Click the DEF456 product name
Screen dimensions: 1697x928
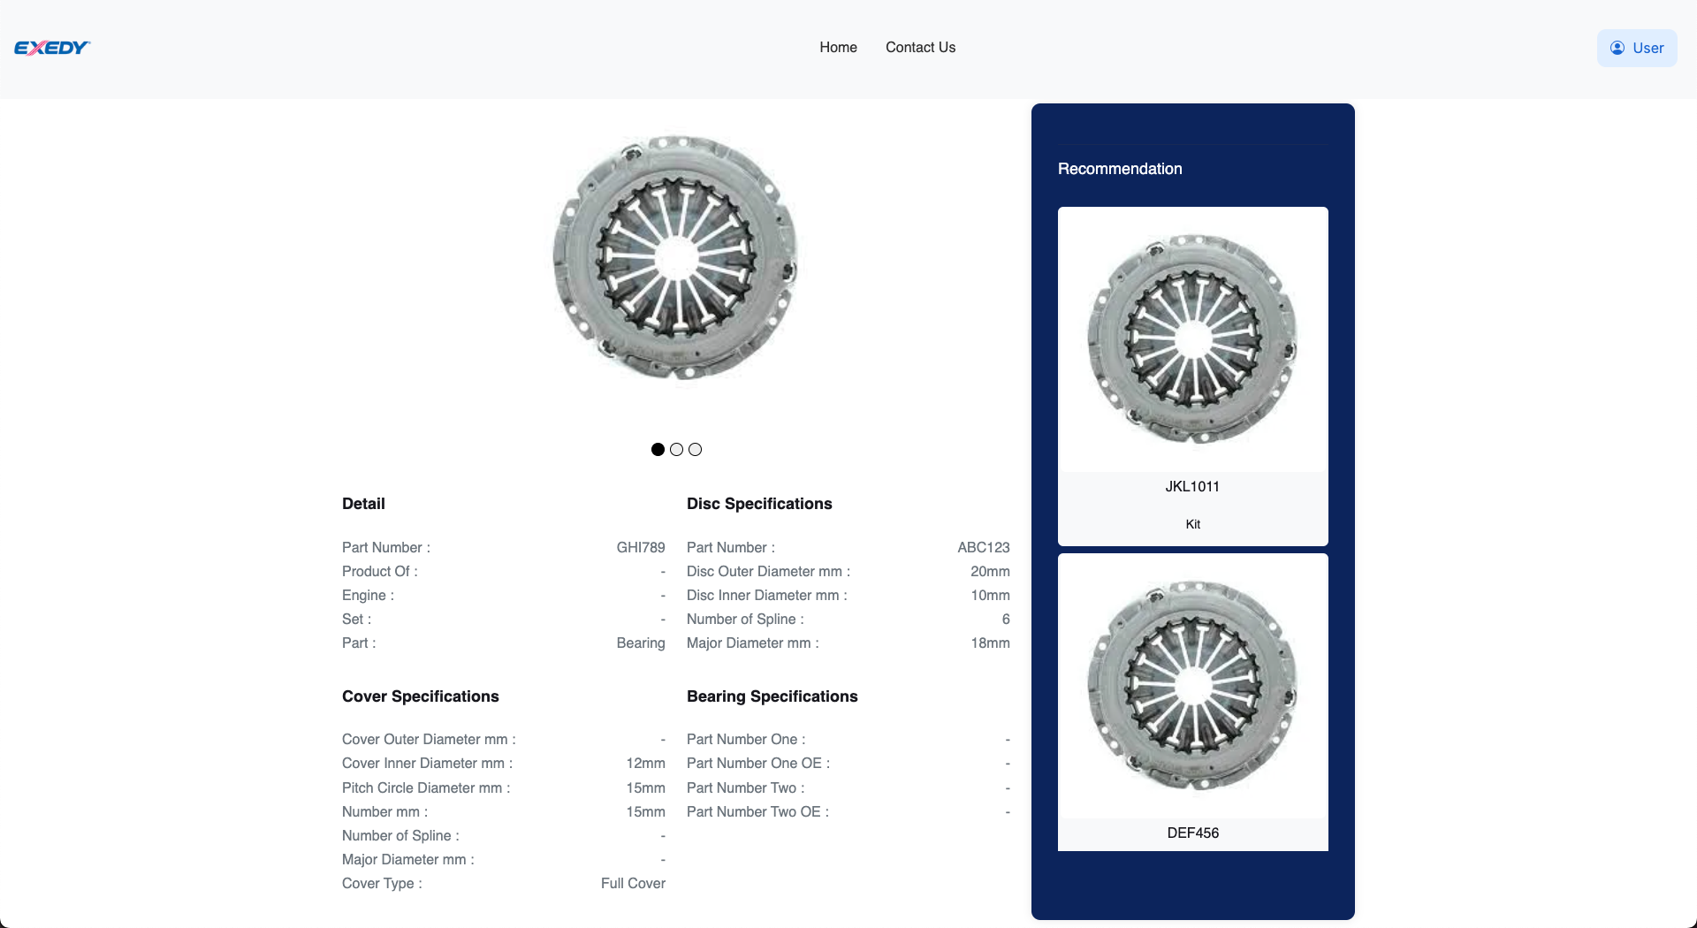(x=1192, y=833)
